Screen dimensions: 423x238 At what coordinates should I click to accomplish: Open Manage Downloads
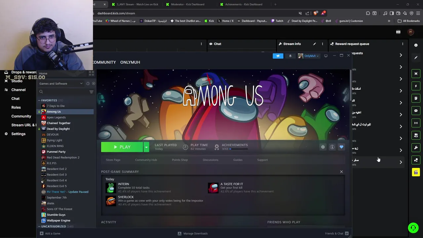(193, 233)
